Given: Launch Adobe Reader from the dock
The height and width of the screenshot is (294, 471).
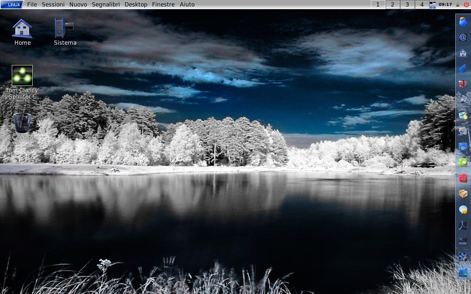Looking at the screenshot, I should [463, 225].
